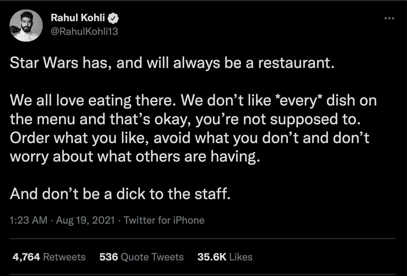Click the word "restaurant" in the first line

[x=294, y=63]
